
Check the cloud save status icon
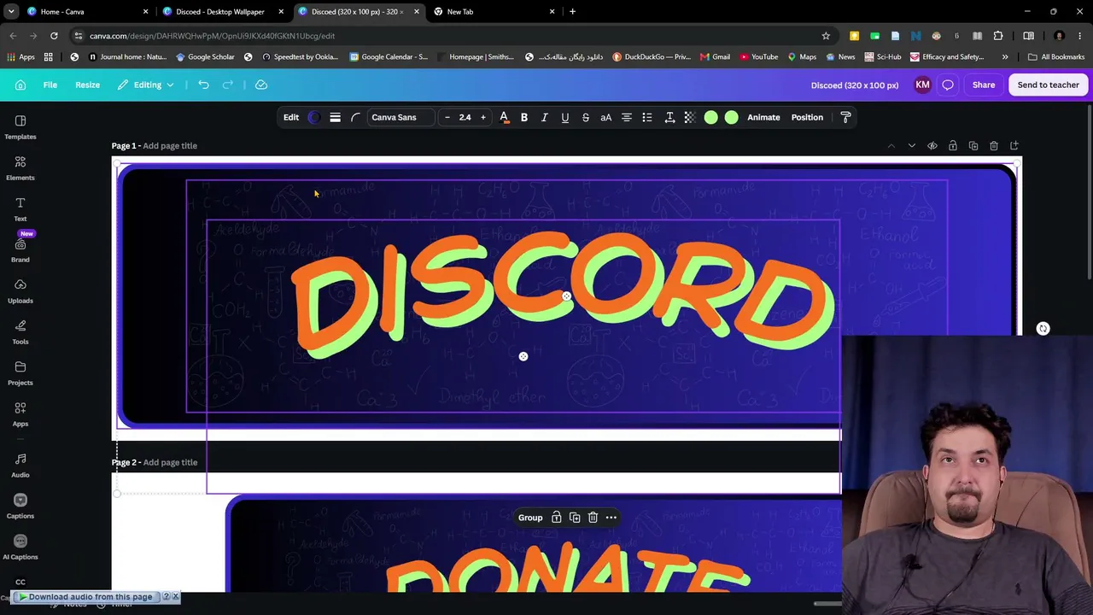coord(261,85)
